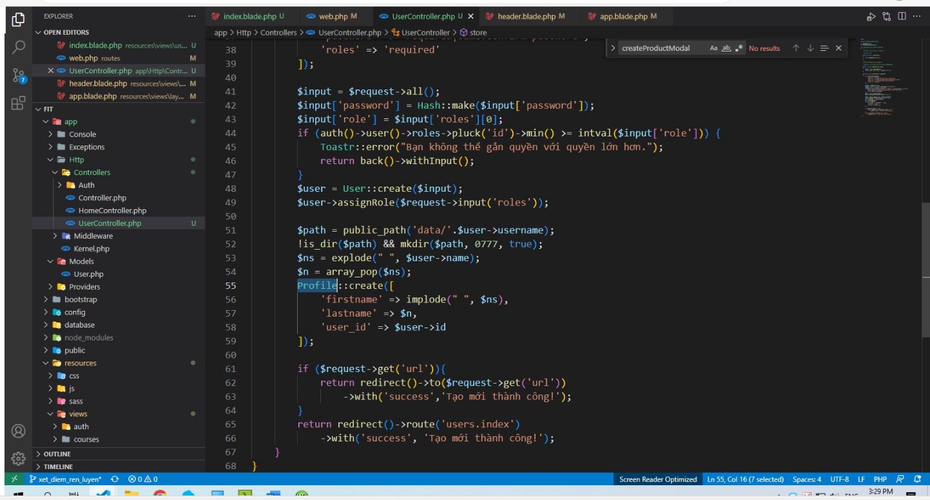This screenshot has width=930, height=500.
Task: Open the Extensions view
Action: pos(19,103)
